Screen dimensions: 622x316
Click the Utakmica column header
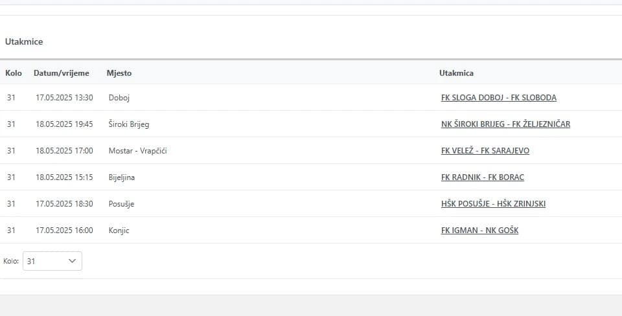[456, 73]
